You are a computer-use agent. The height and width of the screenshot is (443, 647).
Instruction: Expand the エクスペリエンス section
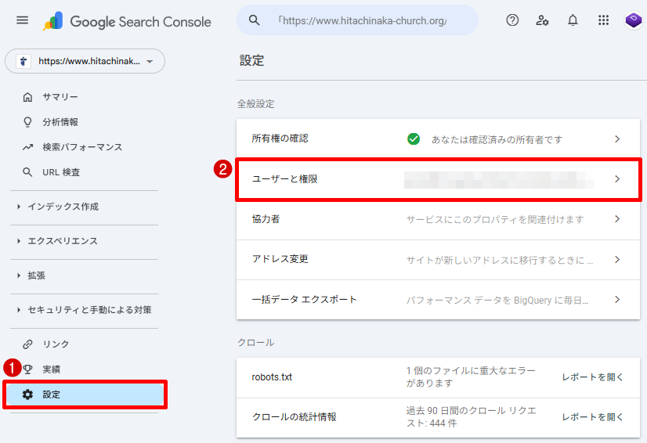pyautogui.click(x=63, y=241)
